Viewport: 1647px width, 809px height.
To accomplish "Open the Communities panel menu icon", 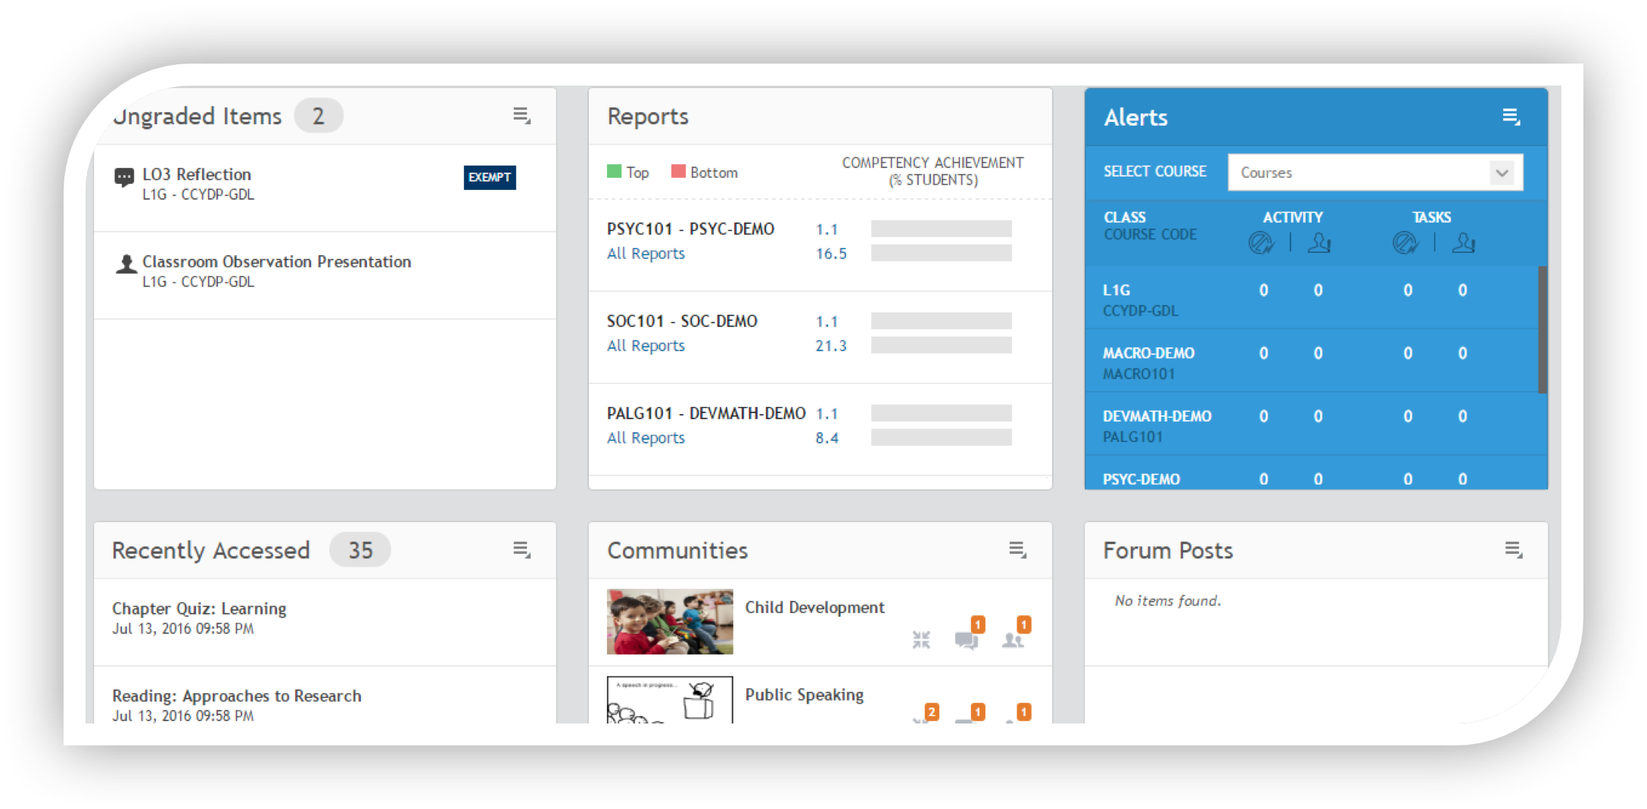I will pyautogui.click(x=1017, y=550).
